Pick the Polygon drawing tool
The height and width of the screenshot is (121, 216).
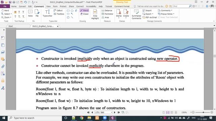[68, 17]
